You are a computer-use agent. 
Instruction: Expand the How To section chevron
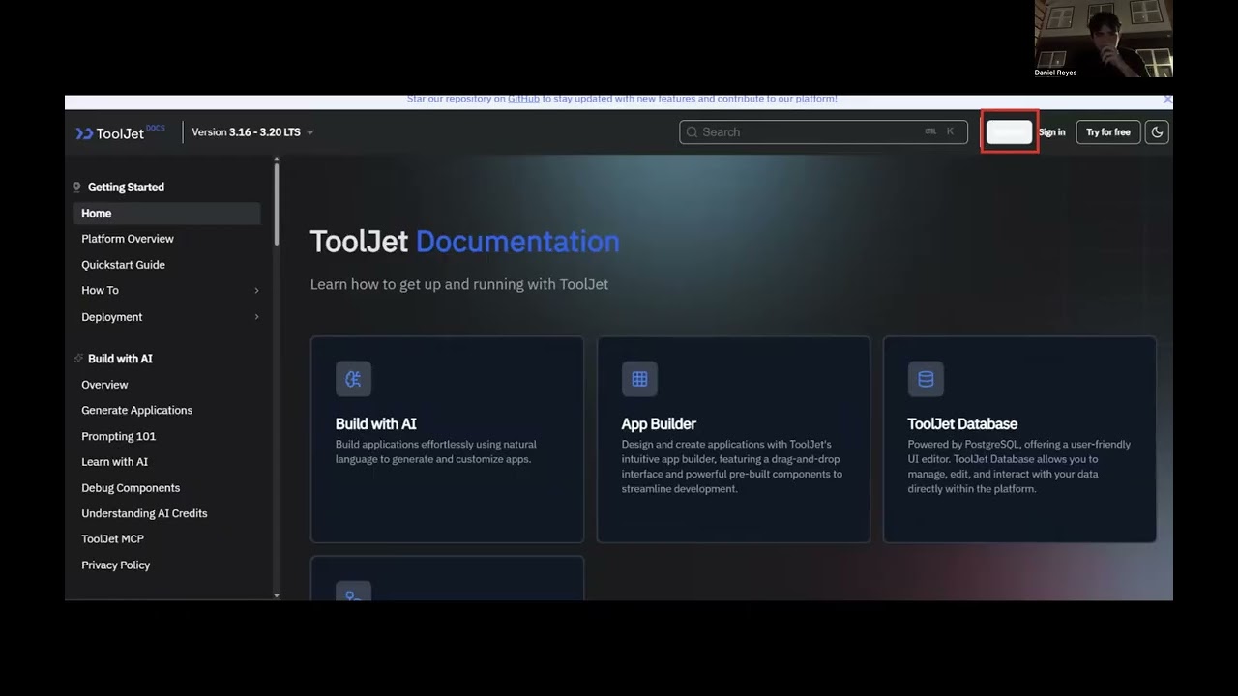coord(256,291)
